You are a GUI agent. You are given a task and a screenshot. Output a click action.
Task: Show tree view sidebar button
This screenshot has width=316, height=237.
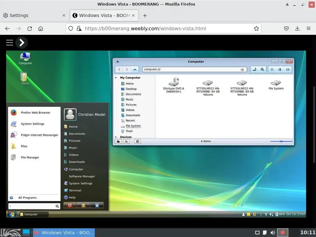(126, 141)
